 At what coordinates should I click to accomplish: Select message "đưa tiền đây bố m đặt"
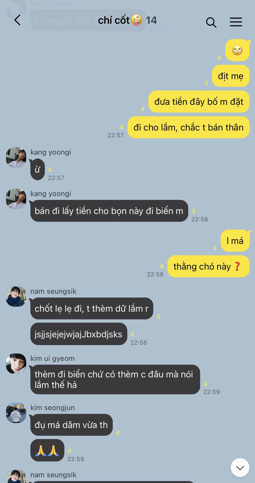coord(199,102)
